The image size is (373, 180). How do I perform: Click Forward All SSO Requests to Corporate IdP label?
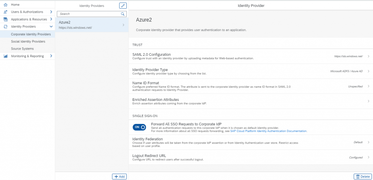[x=186, y=124]
